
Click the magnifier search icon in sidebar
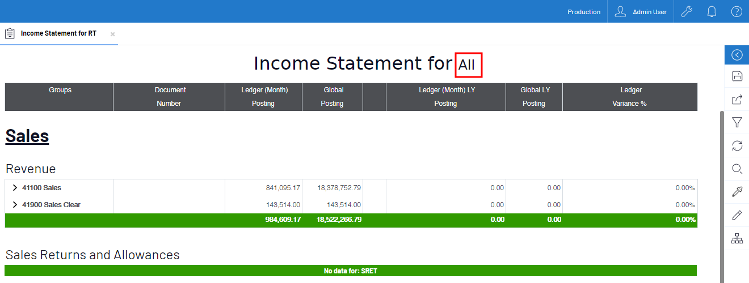(x=737, y=169)
